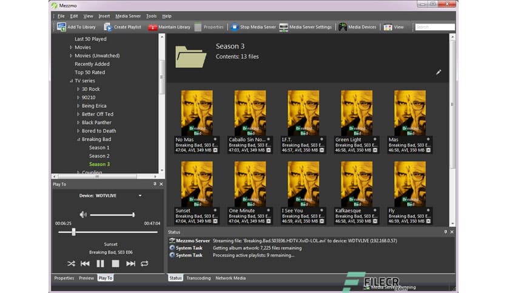
Task: Expand the Better Off Ted node
Action: tap(78, 114)
